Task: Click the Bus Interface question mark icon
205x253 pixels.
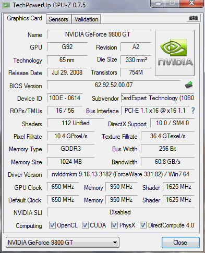Action: coord(193,111)
